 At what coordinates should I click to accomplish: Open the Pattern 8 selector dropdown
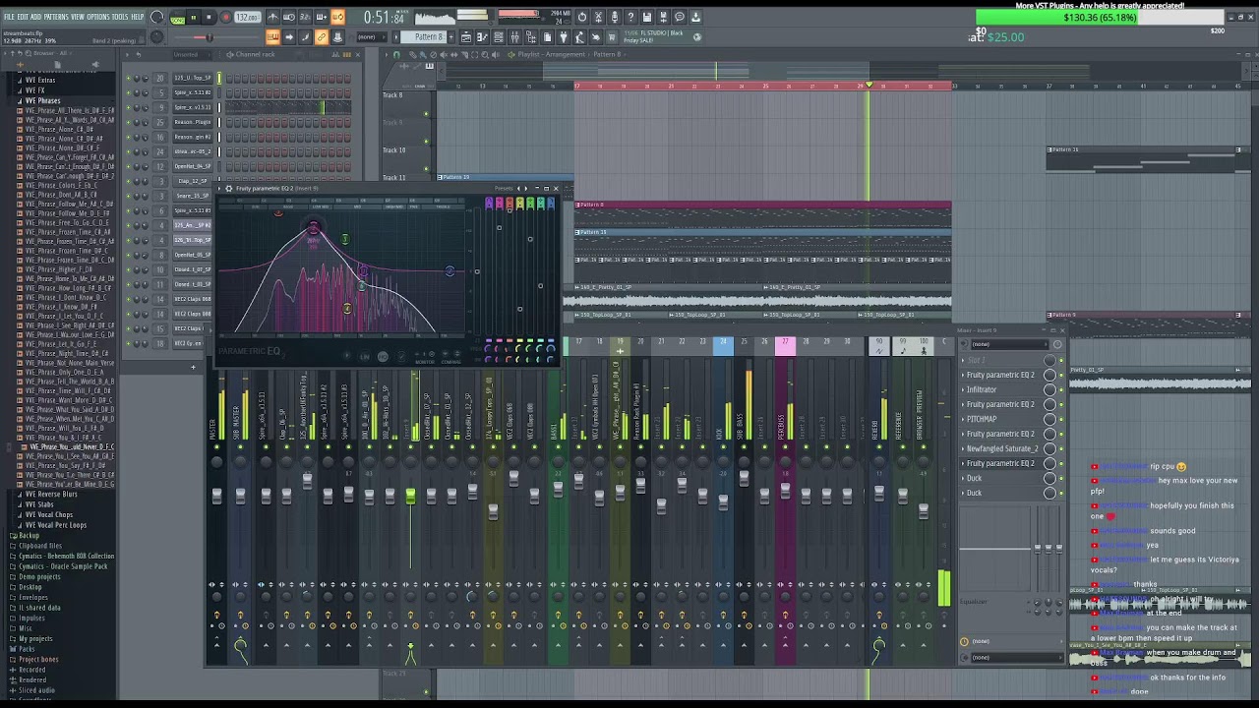[x=423, y=37]
